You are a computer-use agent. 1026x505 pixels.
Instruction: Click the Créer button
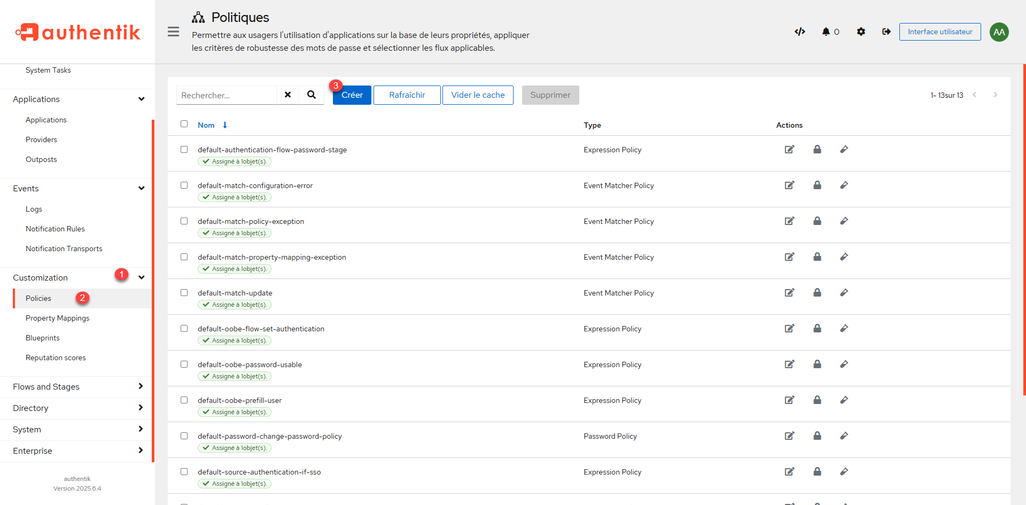coord(352,95)
